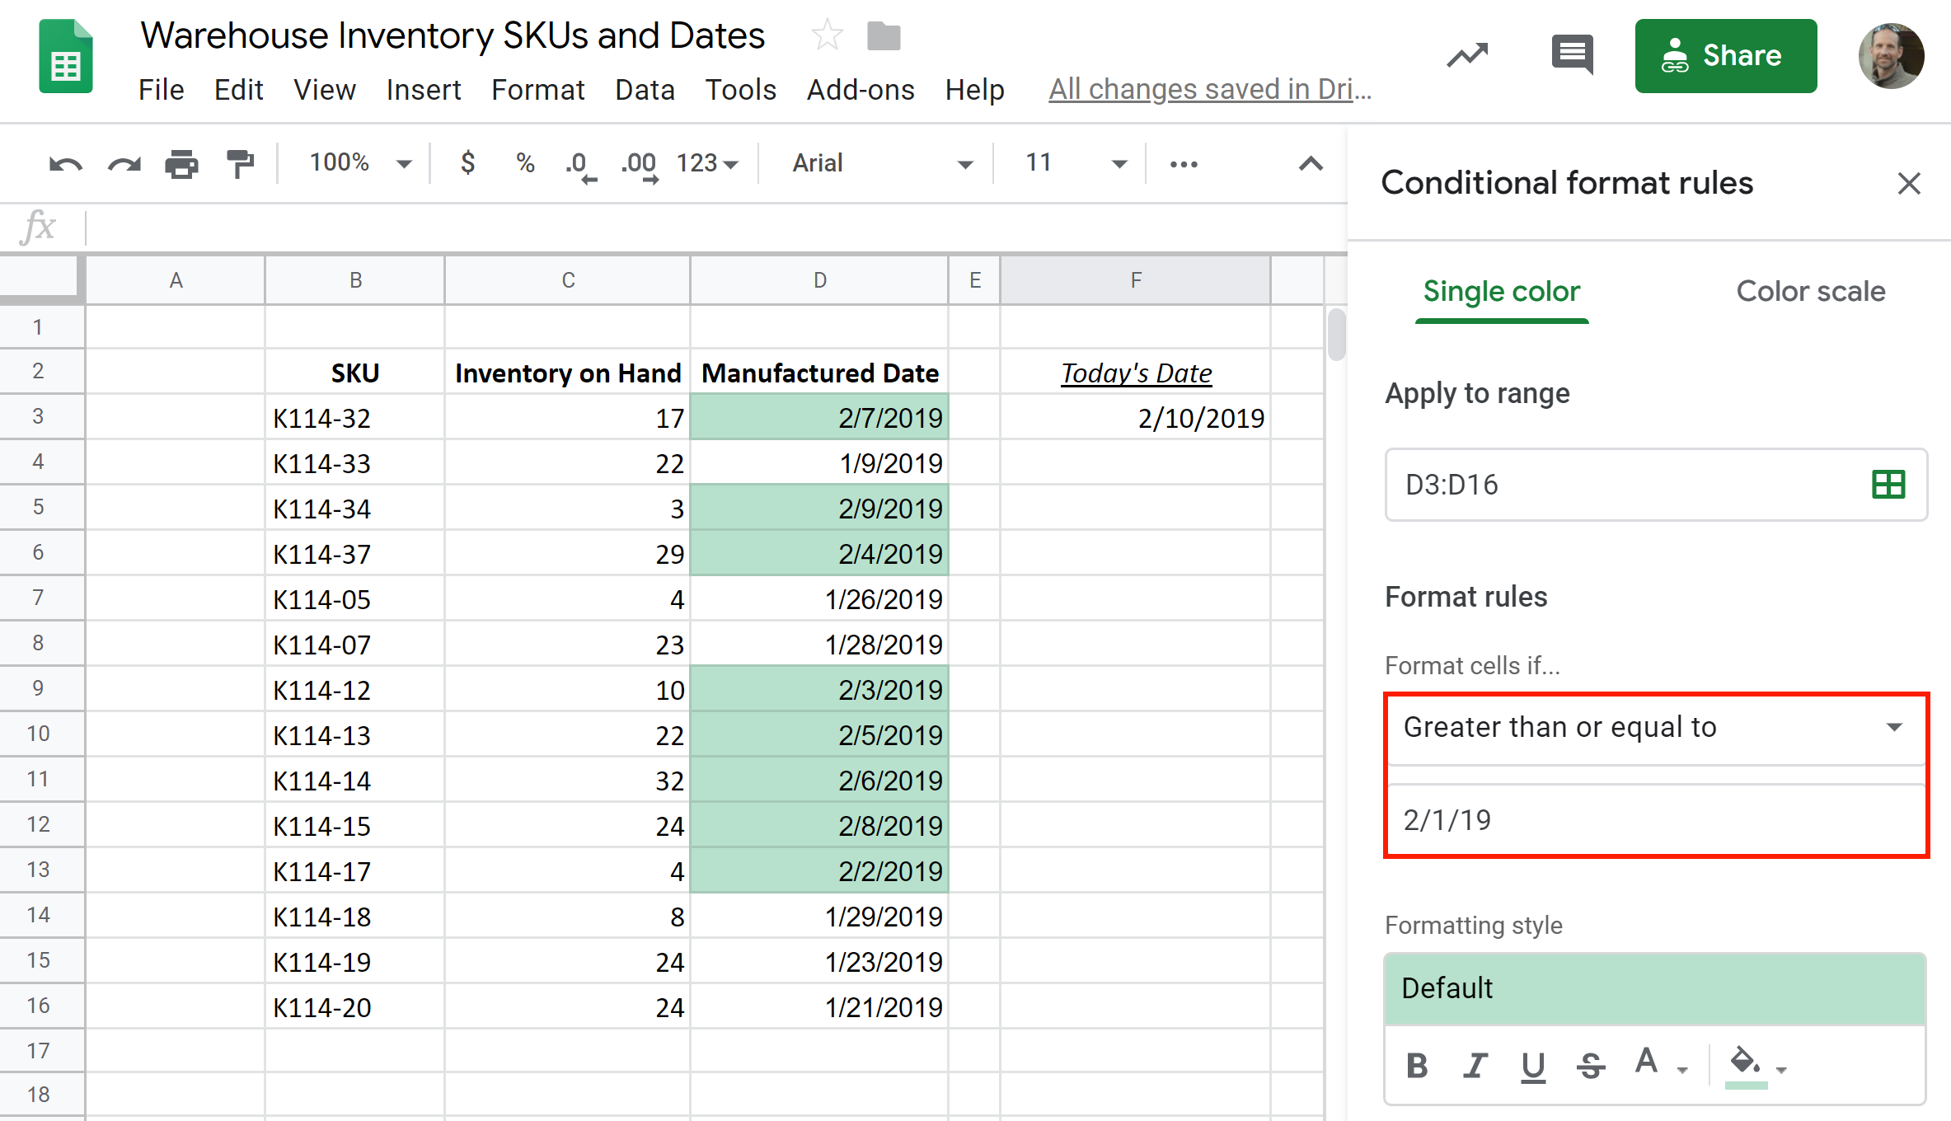Open the View menu
Image resolution: width=1951 pixels, height=1121 pixels.
pyautogui.click(x=325, y=89)
